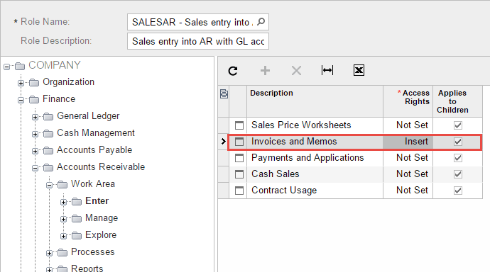Click Not Set cell for Contract Usage
Screen dimensions: 490x272
[408, 191]
